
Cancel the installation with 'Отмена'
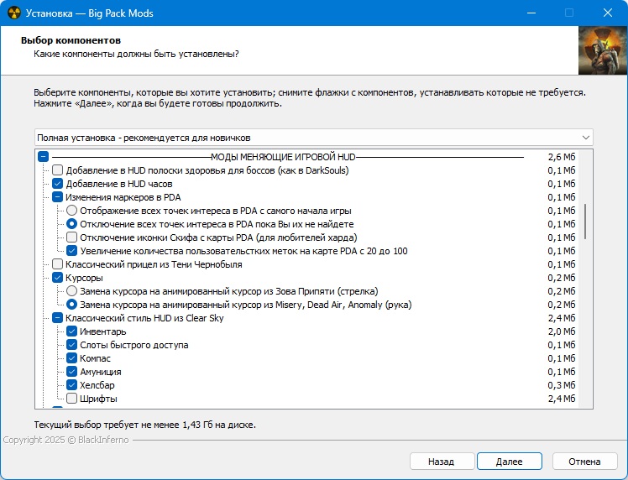click(x=584, y=462)
